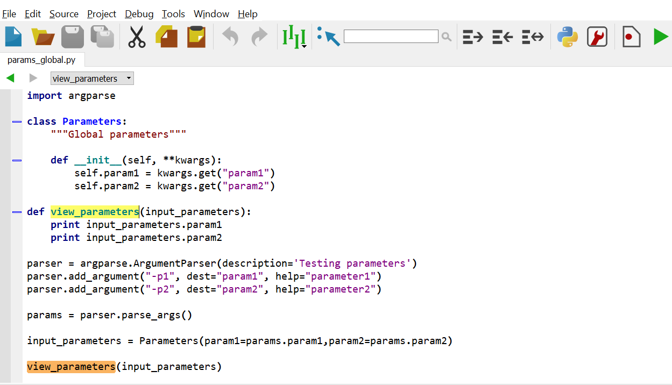Collapse the view_parameters function fold marker
This screenshot has height=385, width=672.
tap(17, 212)
